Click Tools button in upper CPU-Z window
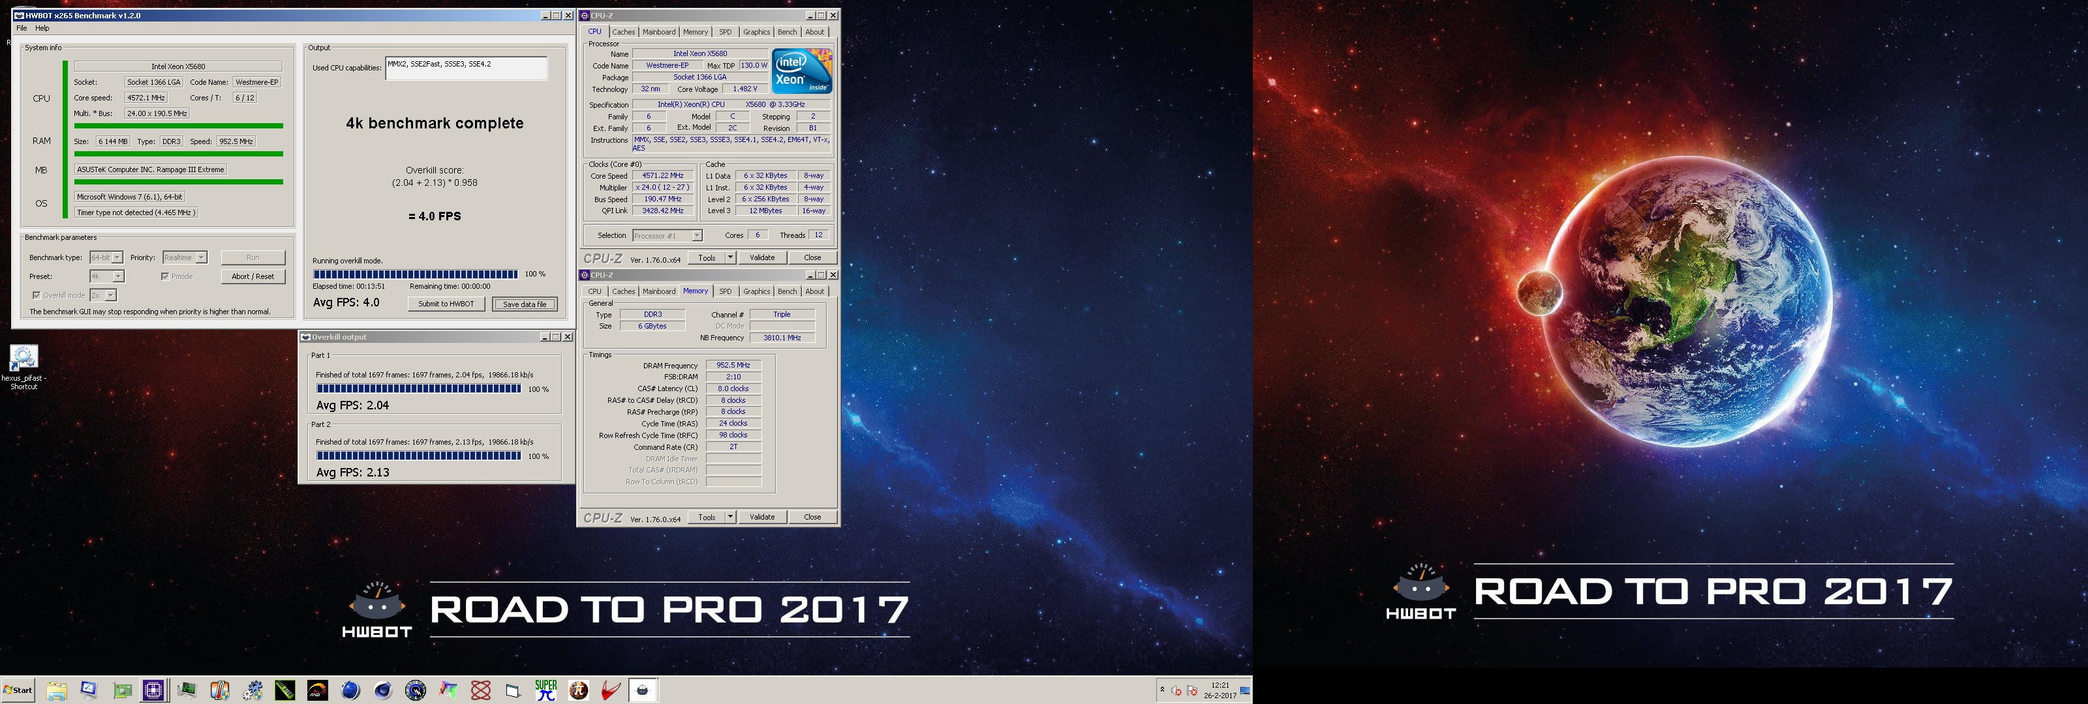Image resolution: width=2088 pixels, height=704 pixels. tap(707, 257)
